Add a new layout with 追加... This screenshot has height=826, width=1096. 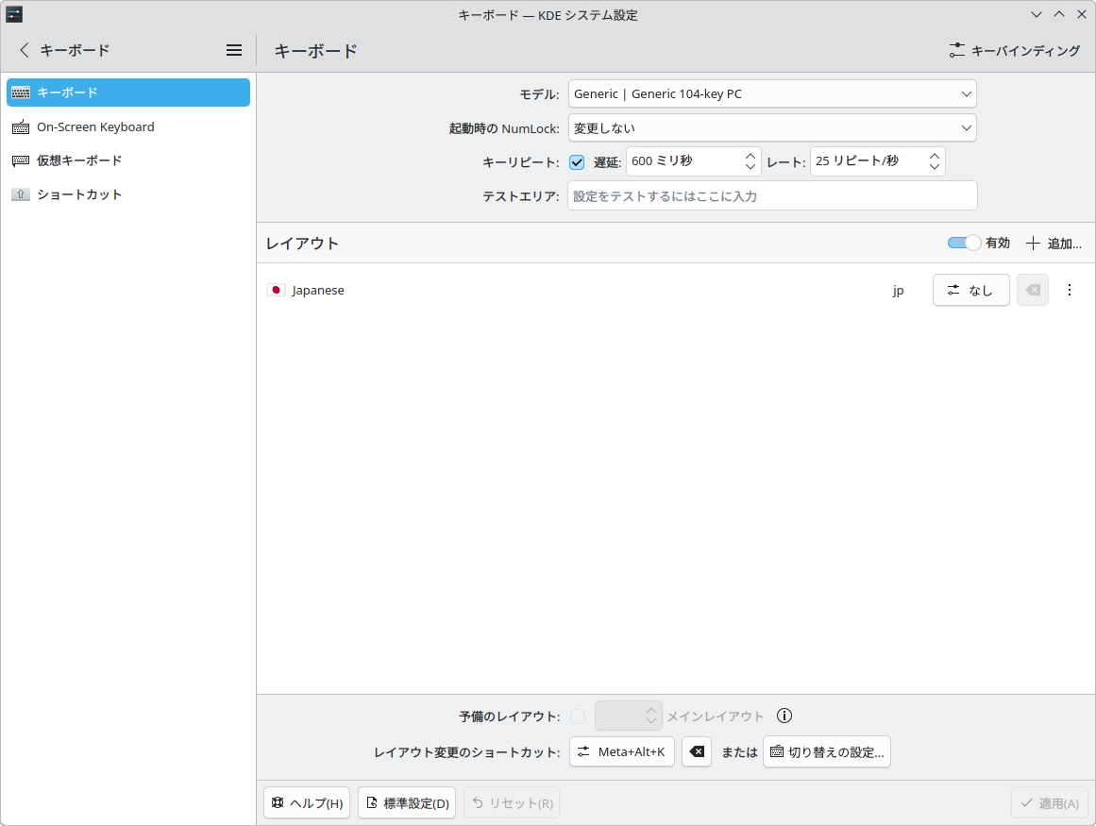[1054, 244]
